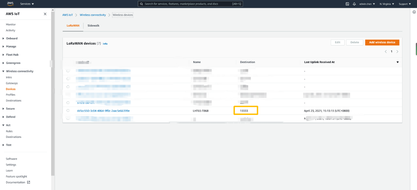Click the search magnifier icon

point(142,4)
